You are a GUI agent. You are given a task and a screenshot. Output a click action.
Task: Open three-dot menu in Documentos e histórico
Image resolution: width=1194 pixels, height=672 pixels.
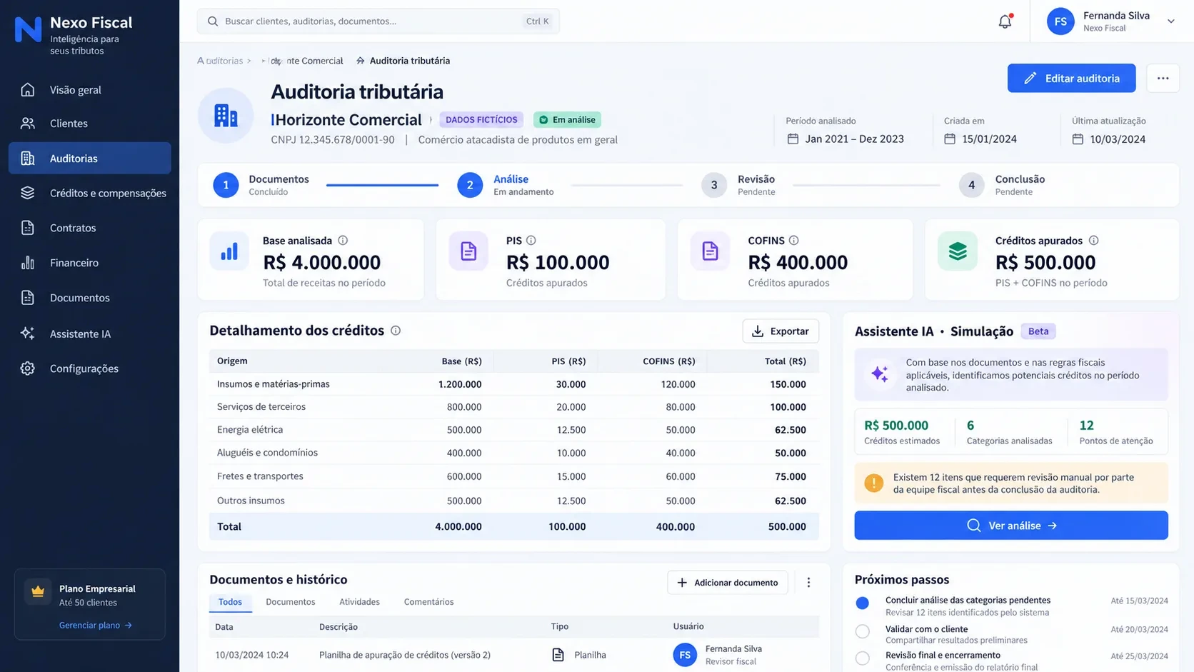click(x=808, y=583)
